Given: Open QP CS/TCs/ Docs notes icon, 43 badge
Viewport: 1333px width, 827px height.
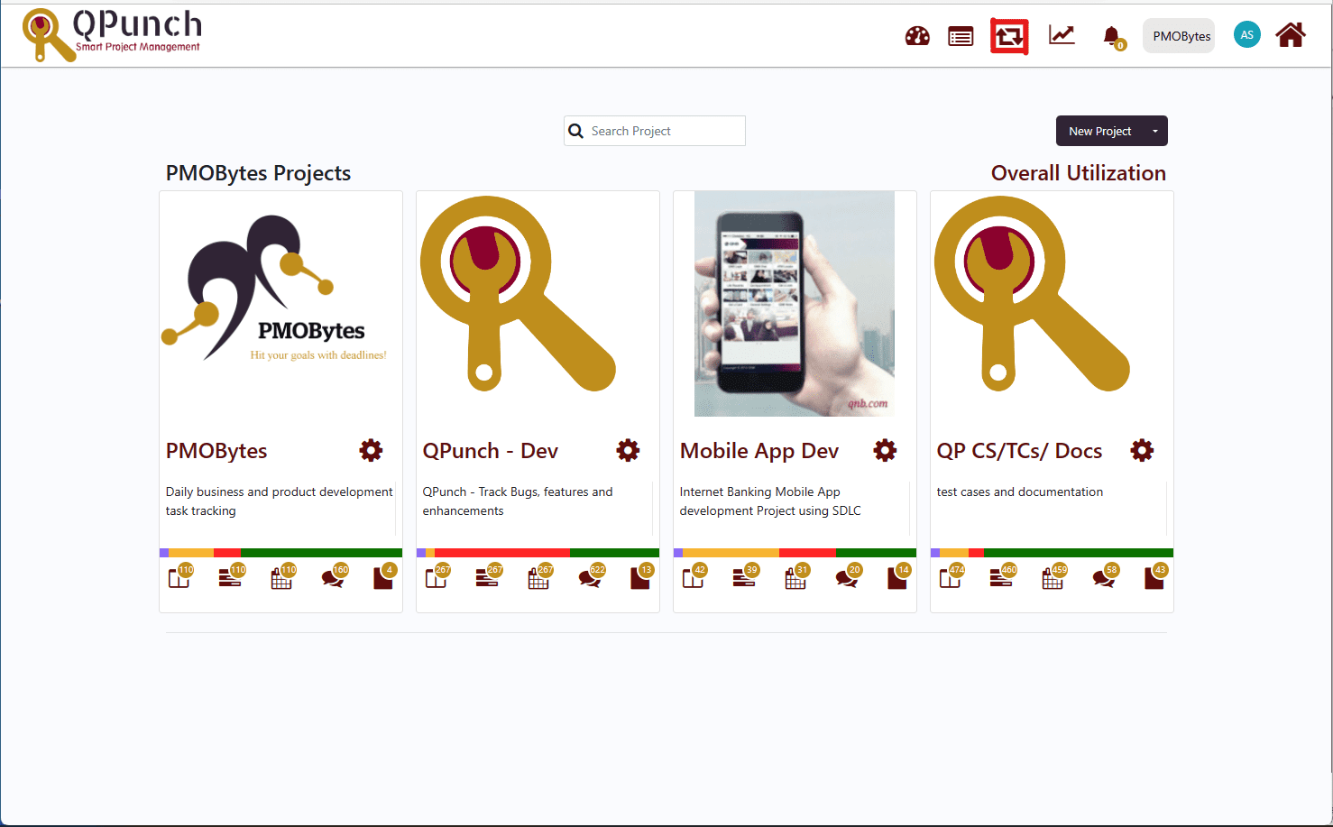Looking at the screenshot, I should point(1155,577).
